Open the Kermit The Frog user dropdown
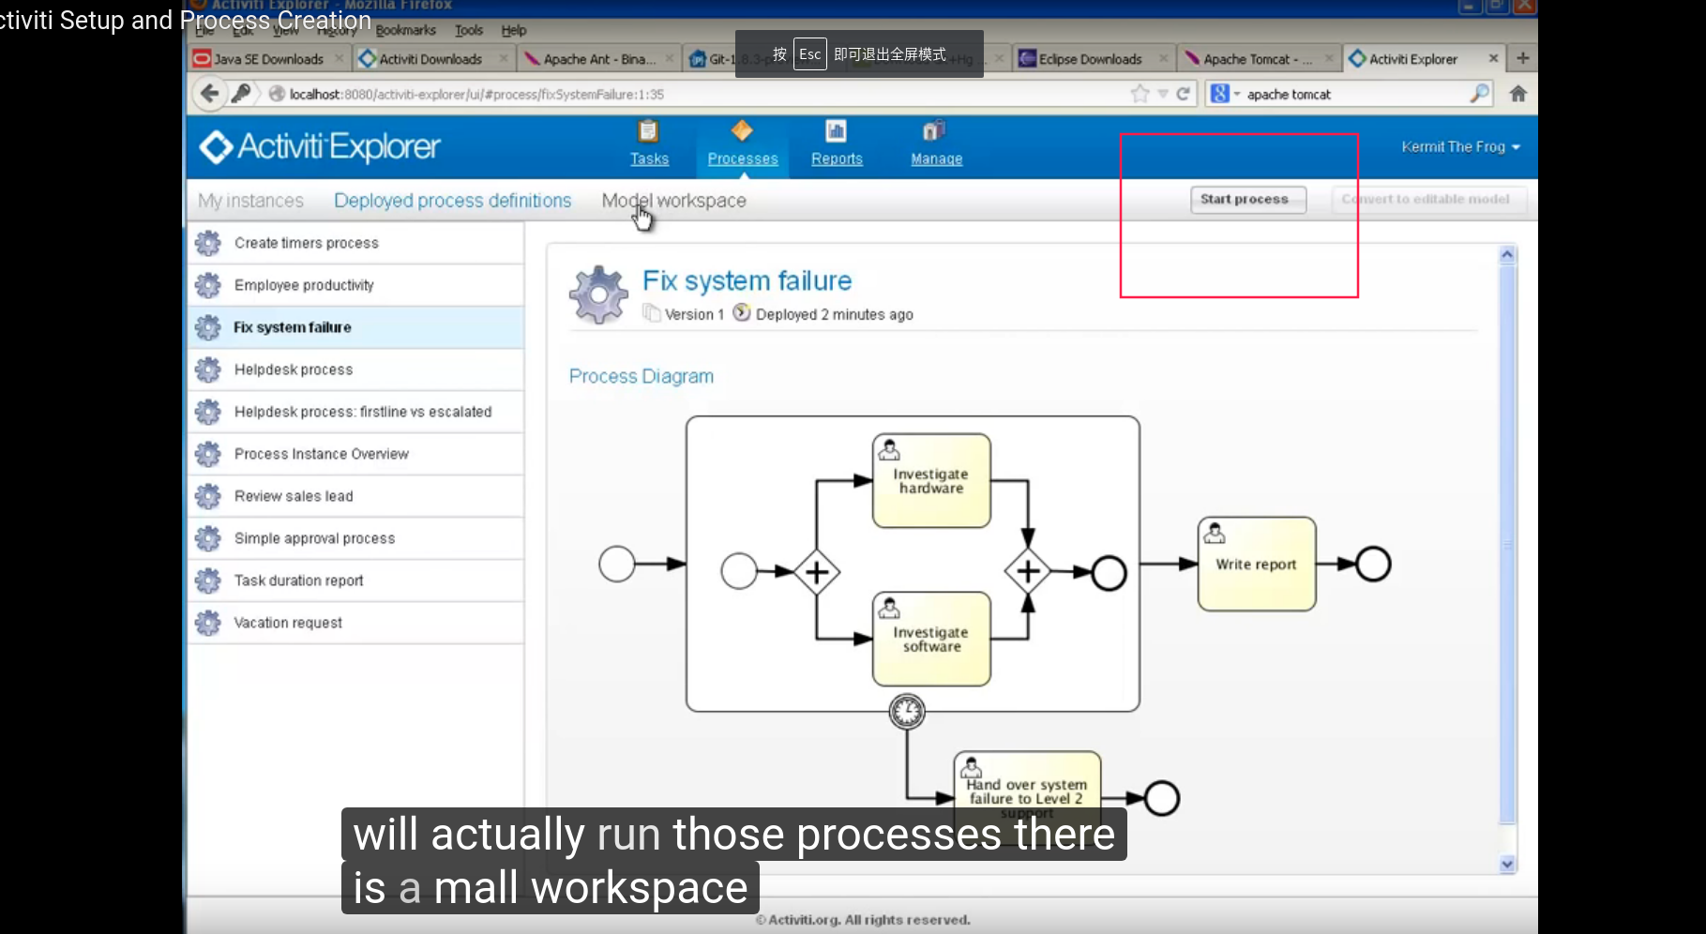This screenshot has height=934, width=1706. coord(1460,147)
